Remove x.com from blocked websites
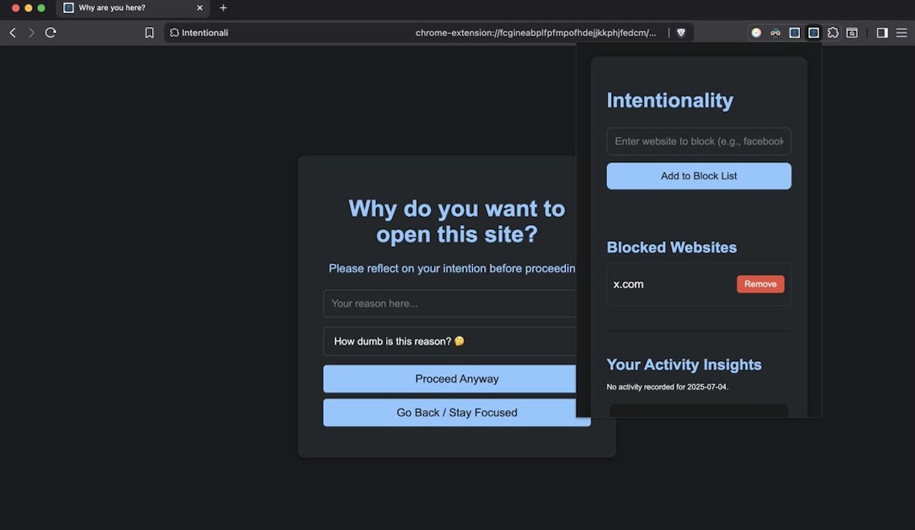The image size is (915, 530). point(760,284)
